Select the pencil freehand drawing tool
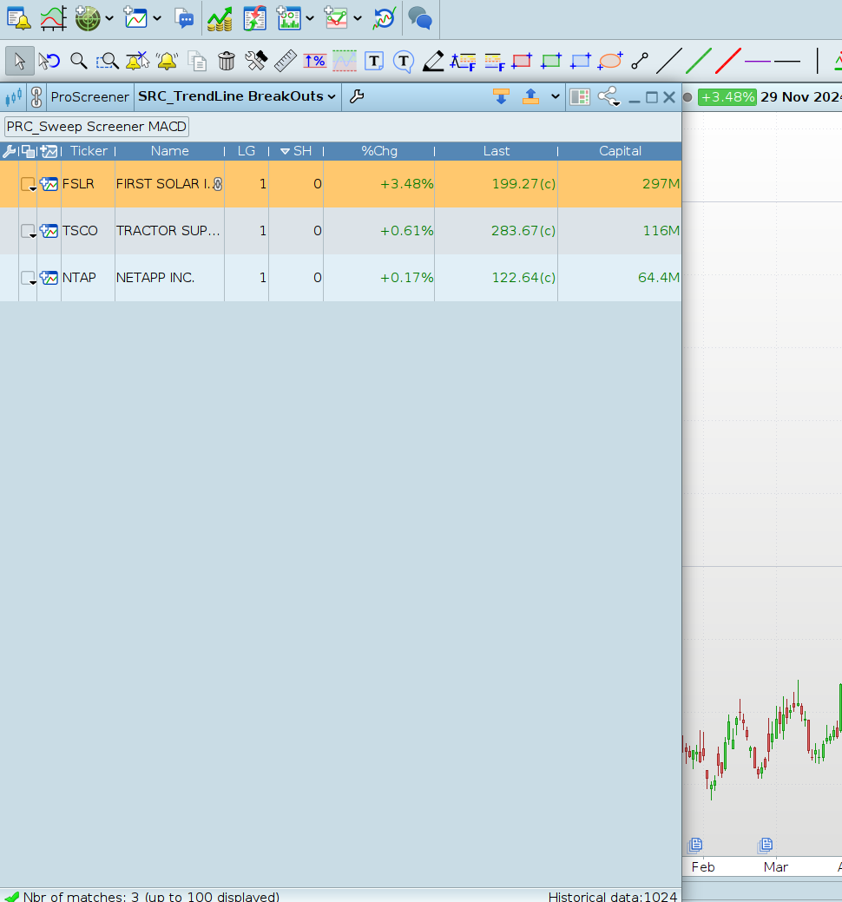 point(433,61)
